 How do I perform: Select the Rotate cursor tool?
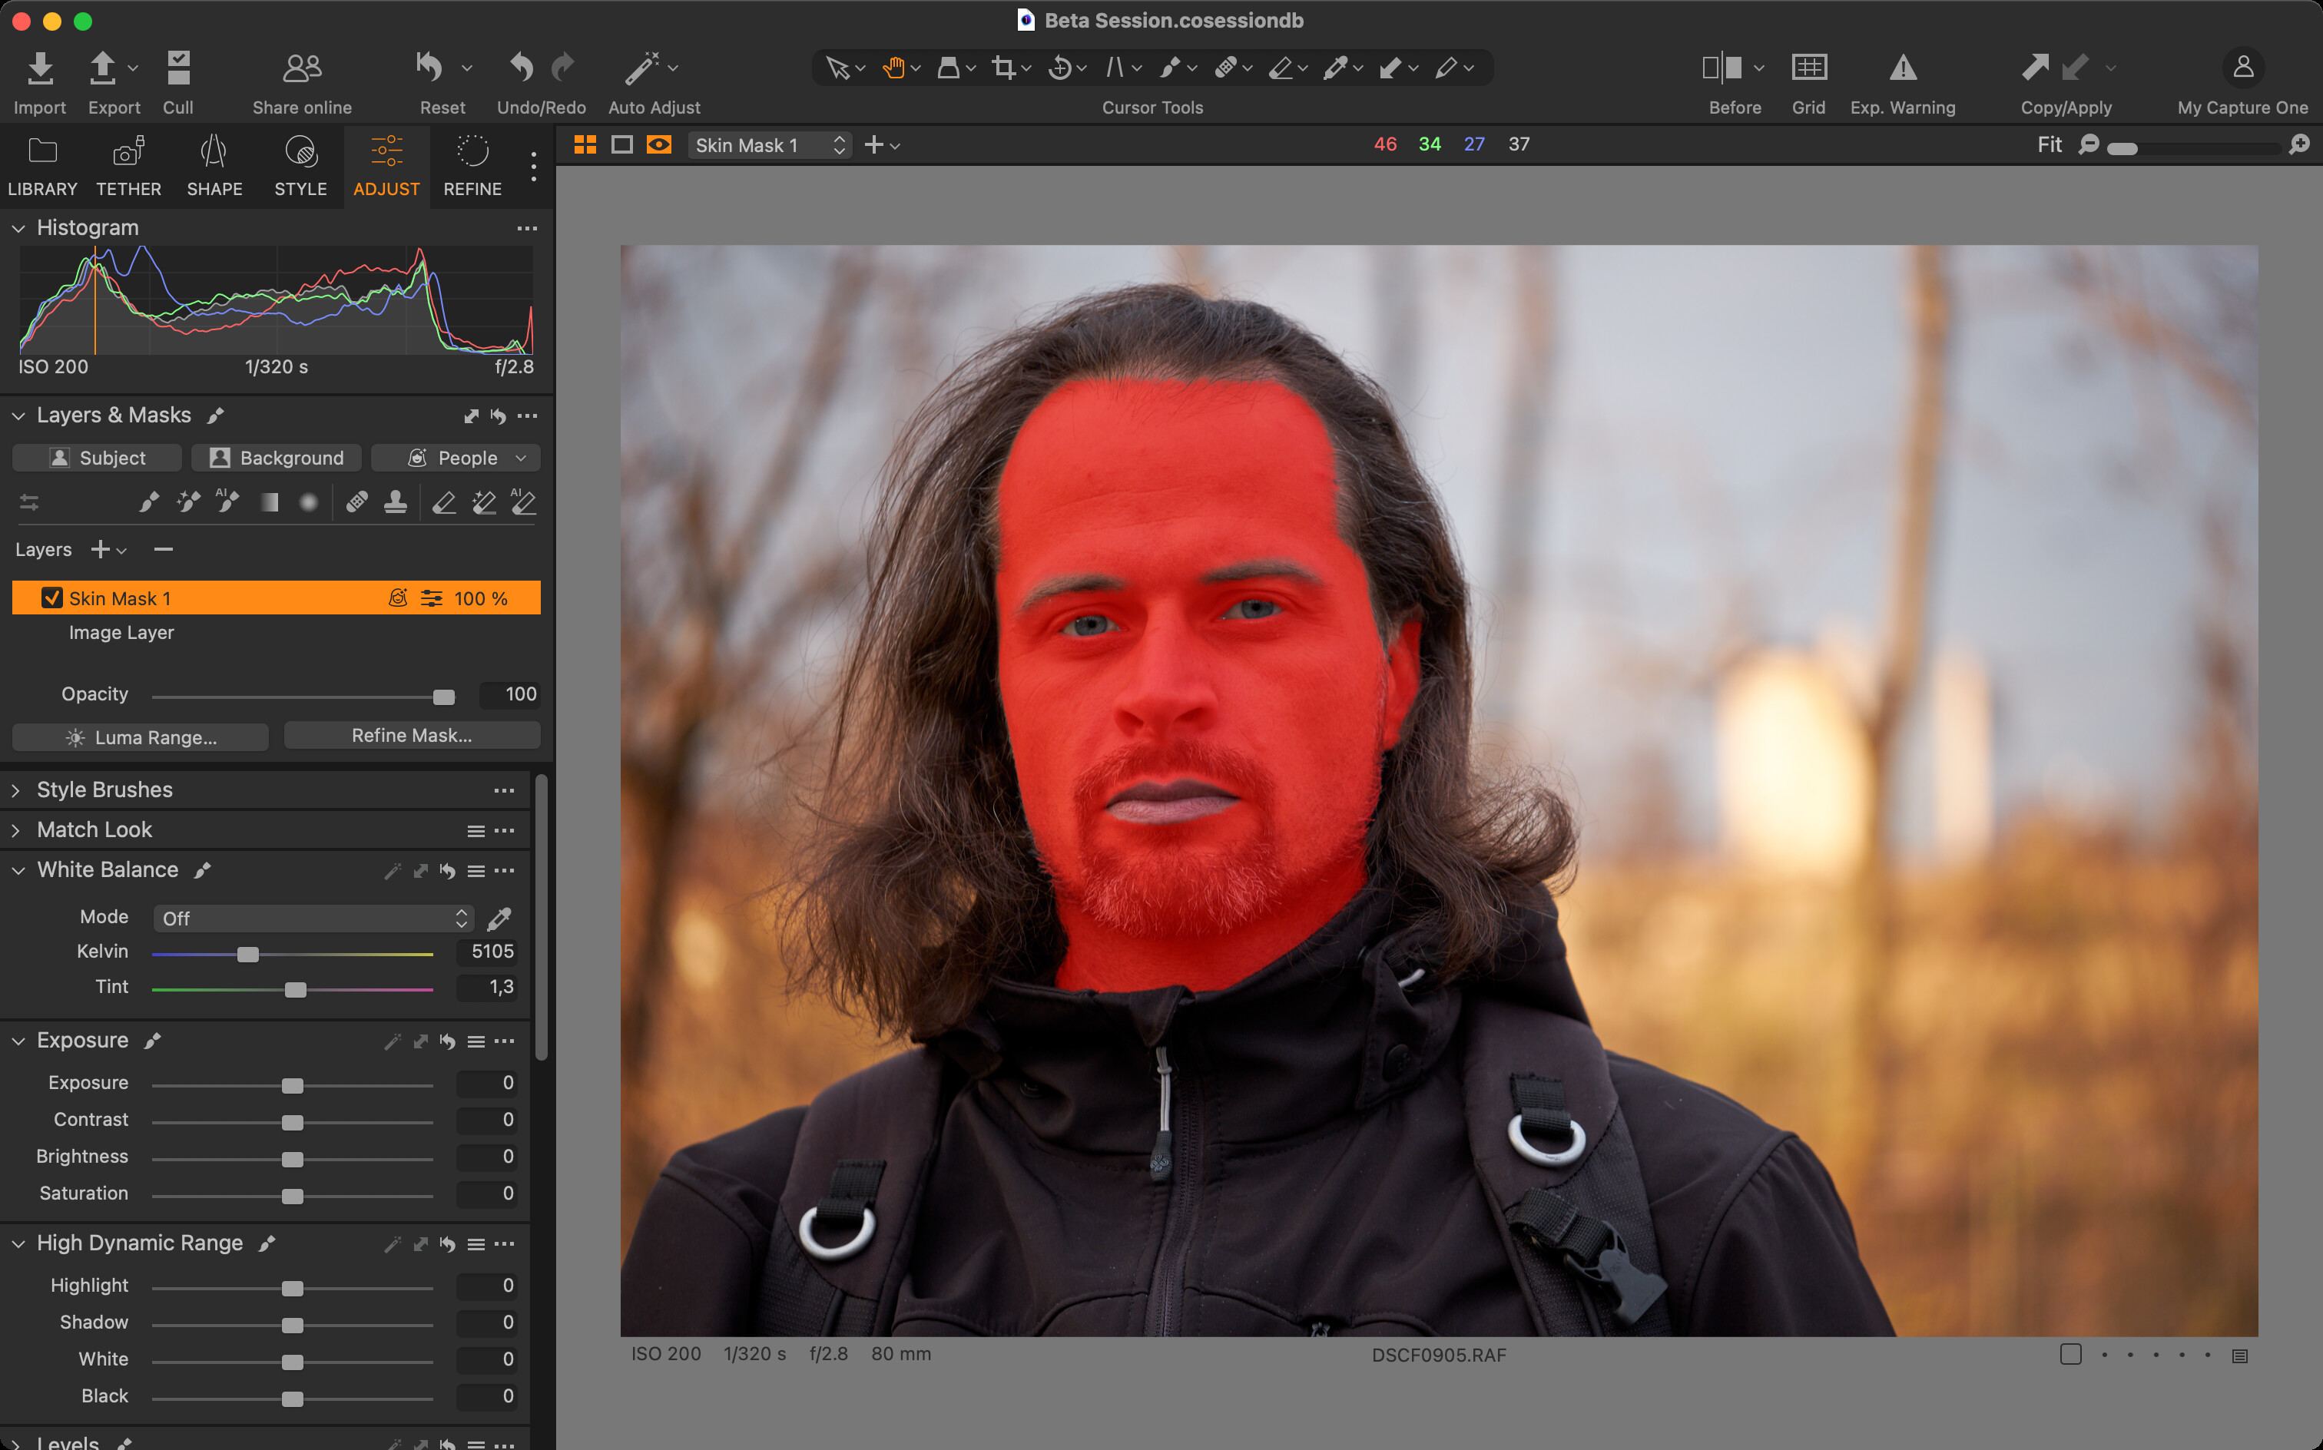click(1060, 67)
